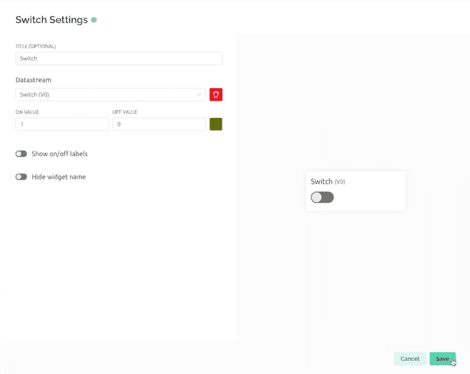Click the red trash icon beside Datastream
The height and width of the screenshot is (374, 470).
click(216, 94)
